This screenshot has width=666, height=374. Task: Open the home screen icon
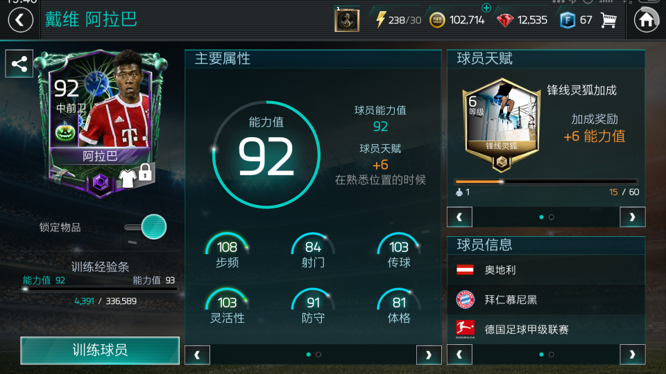tap(647, 20)
